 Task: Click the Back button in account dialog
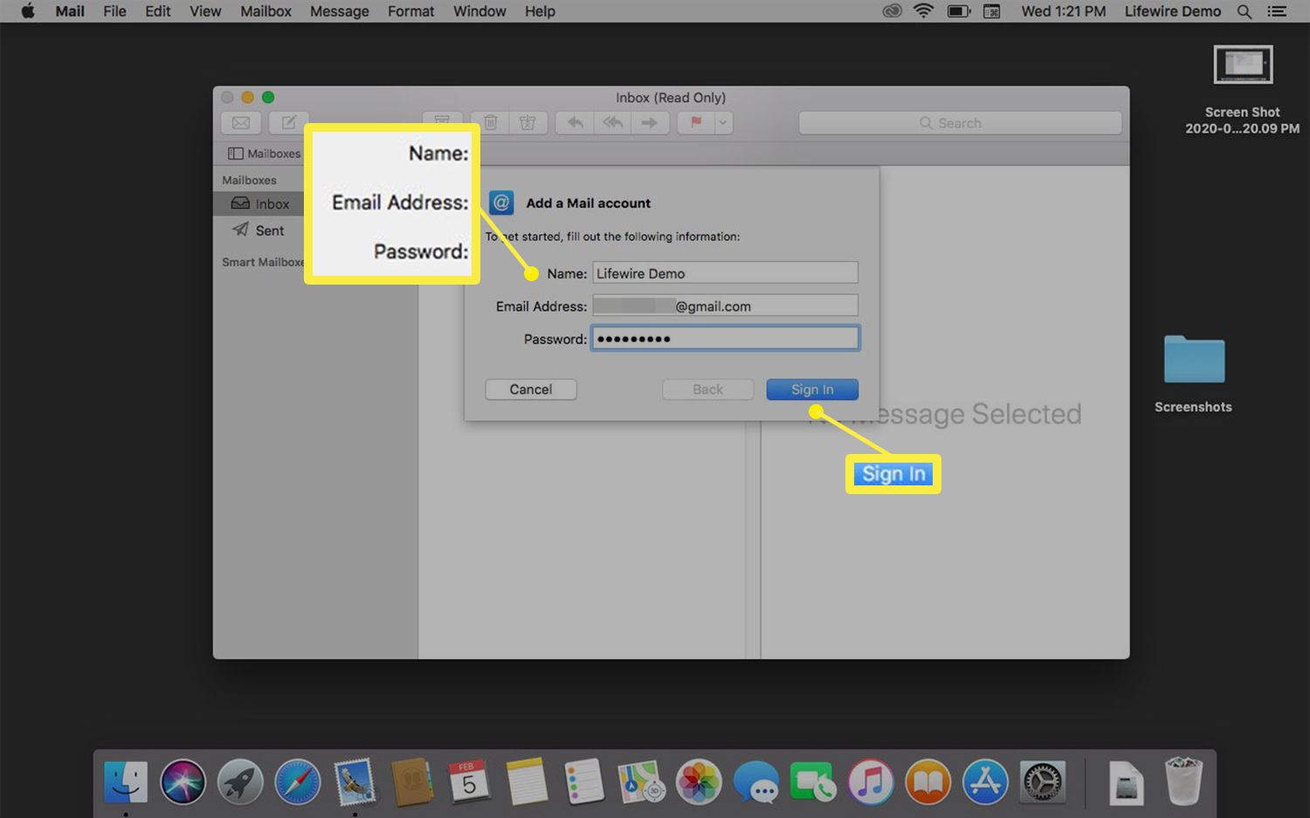(708, 389)
